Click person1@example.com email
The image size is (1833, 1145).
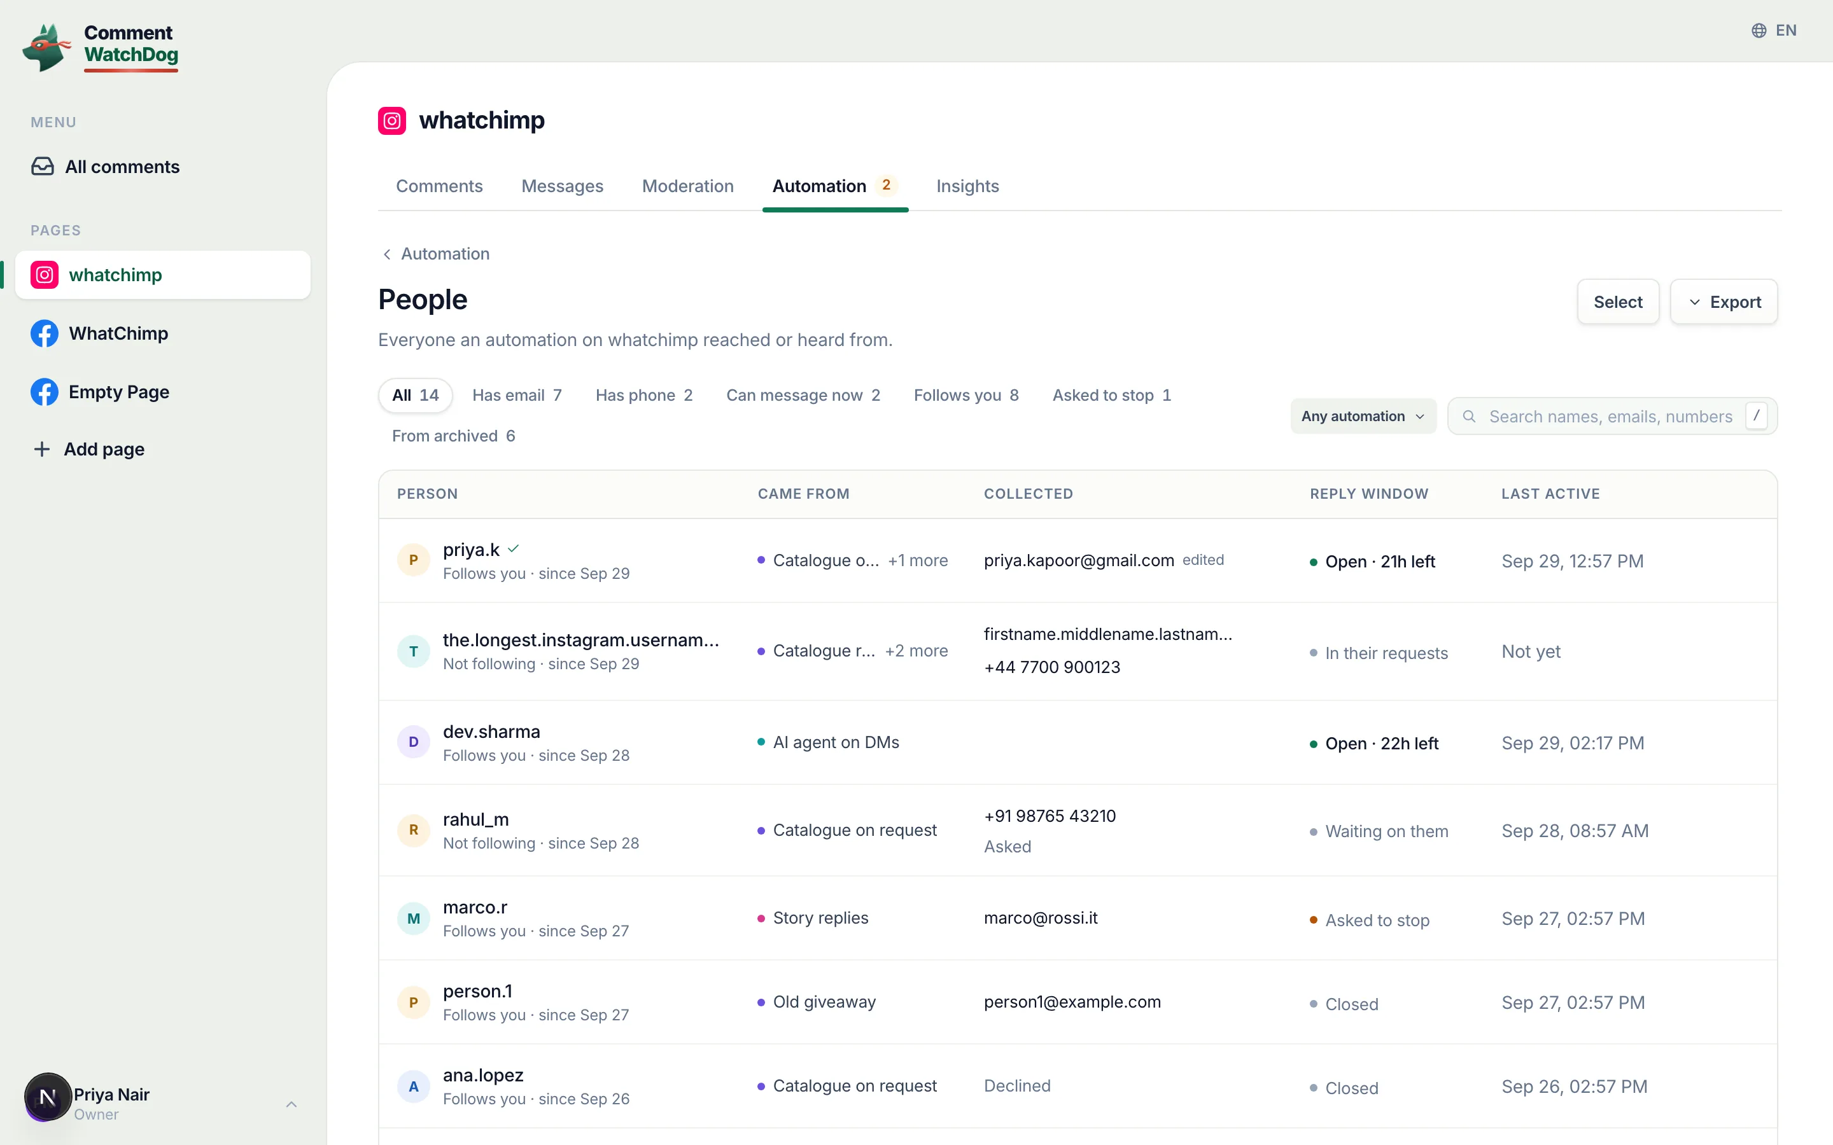point(1072,1003)
